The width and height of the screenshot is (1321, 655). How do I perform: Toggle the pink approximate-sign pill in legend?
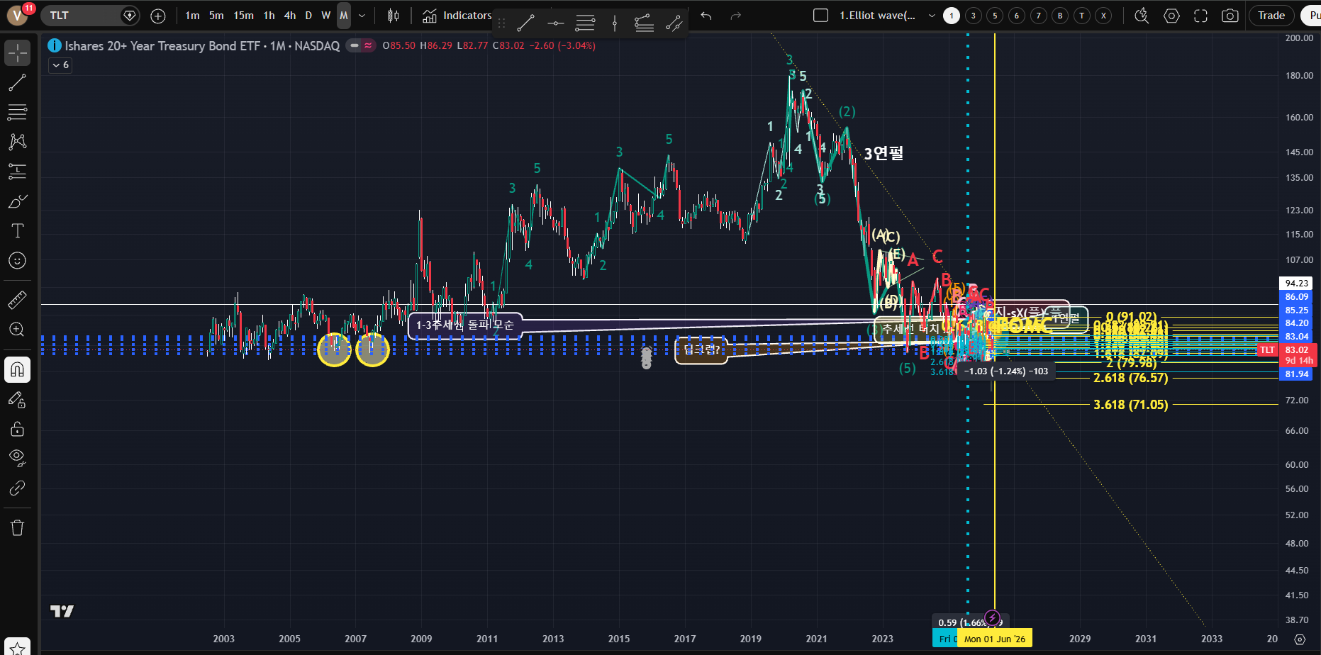click(x=369, y=45)
